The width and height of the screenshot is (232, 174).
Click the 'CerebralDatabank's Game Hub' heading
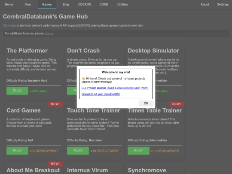coord(45,17)
